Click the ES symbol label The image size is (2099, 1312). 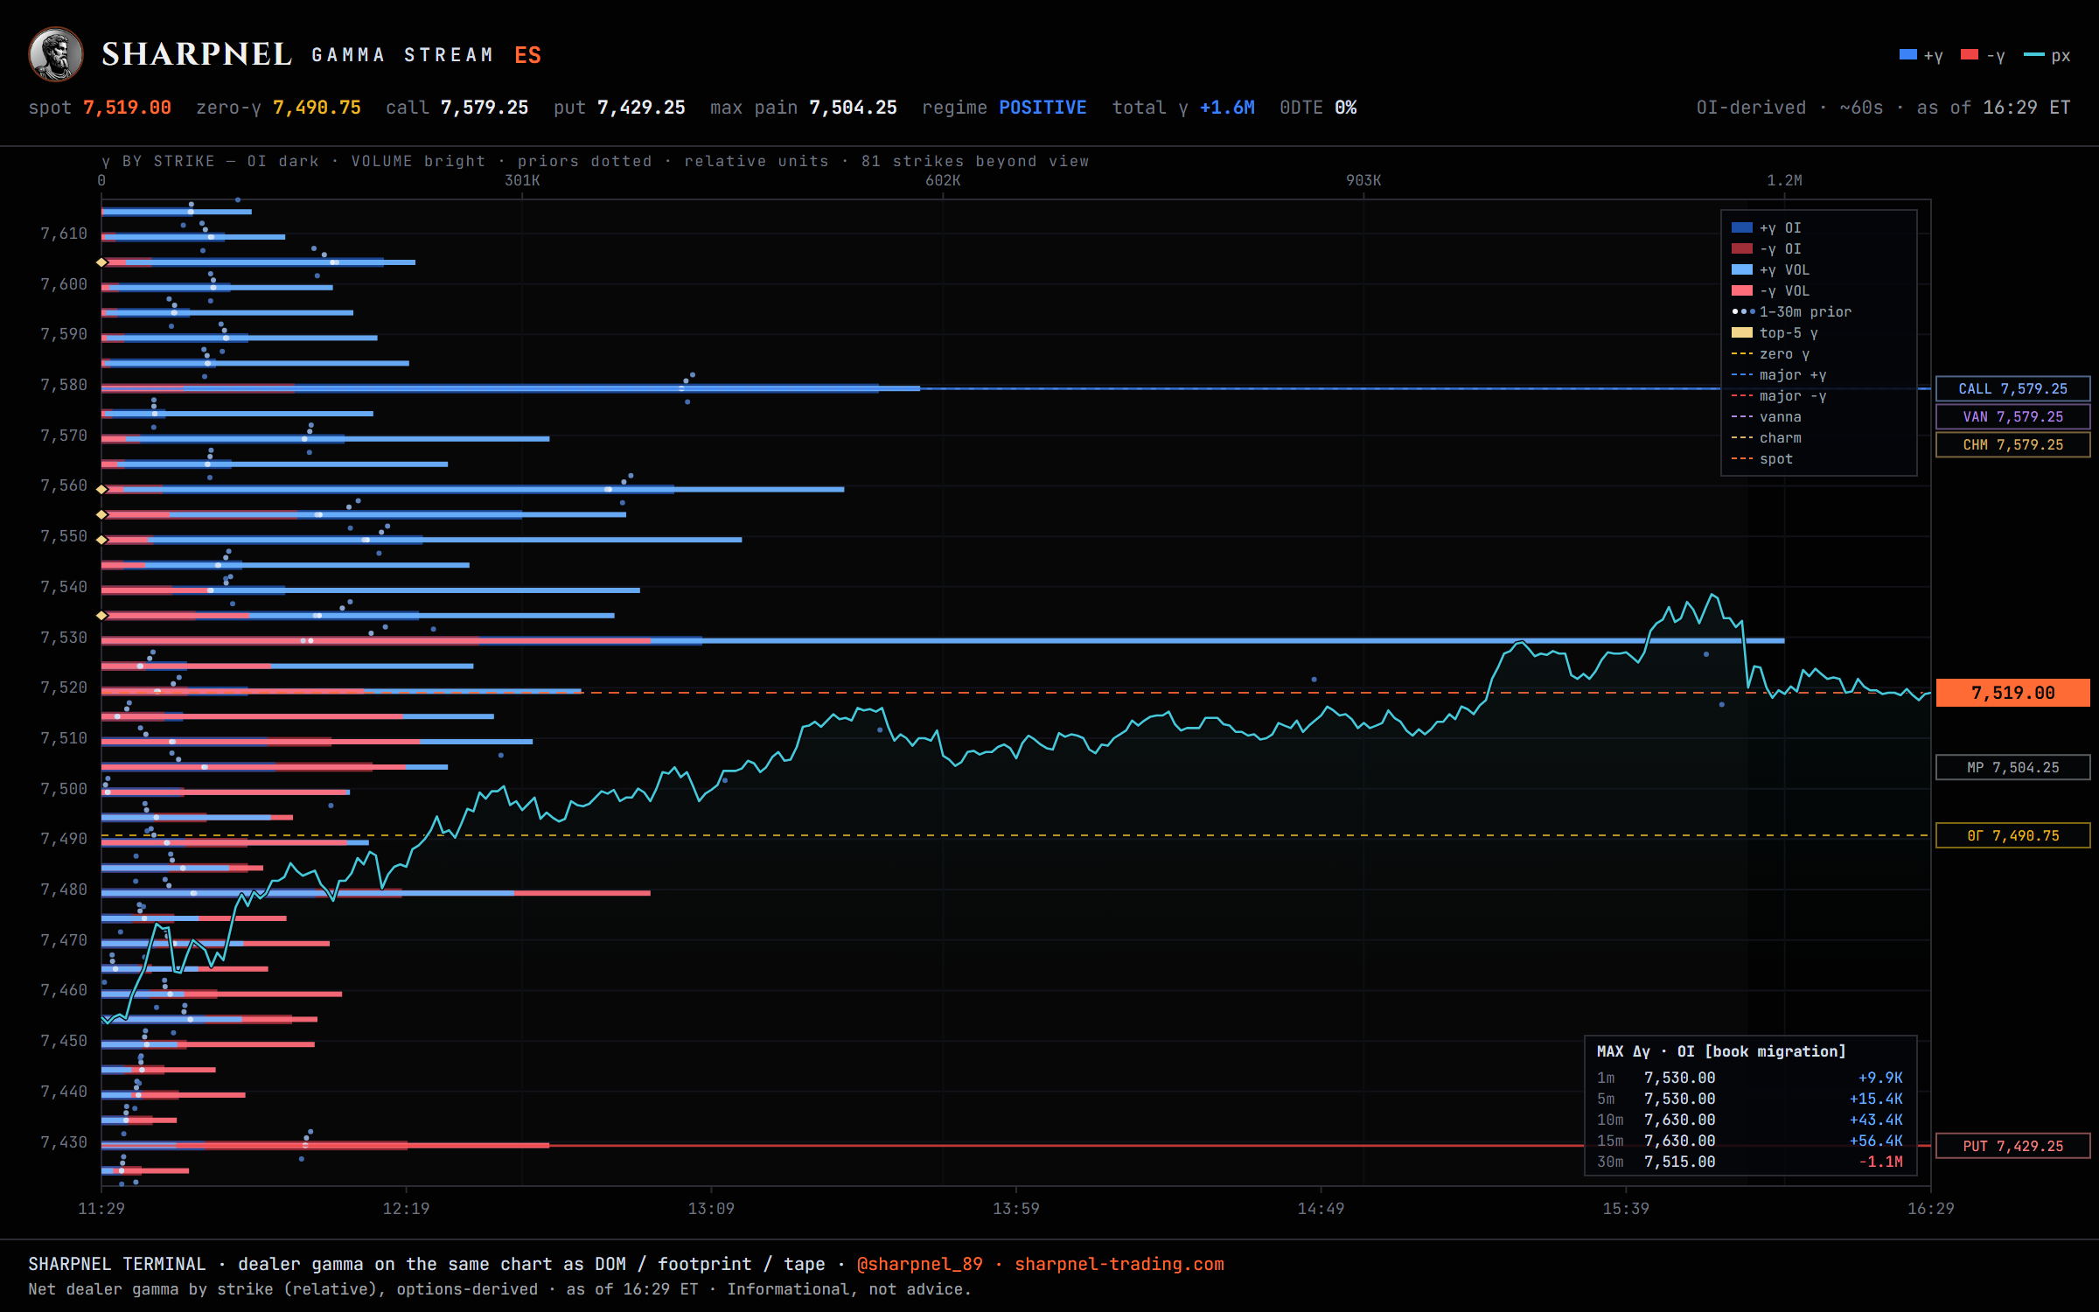(x=528, y=55)
